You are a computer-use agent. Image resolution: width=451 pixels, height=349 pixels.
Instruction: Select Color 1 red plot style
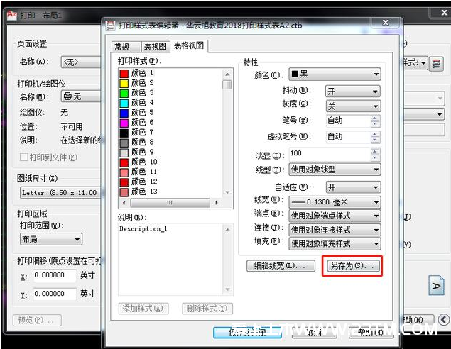pos(137,73)
